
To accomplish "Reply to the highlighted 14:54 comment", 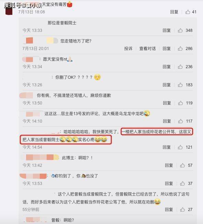I will [167, 147].
